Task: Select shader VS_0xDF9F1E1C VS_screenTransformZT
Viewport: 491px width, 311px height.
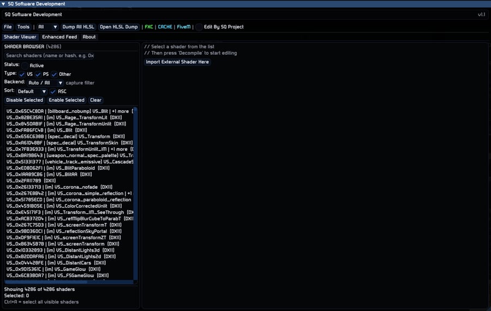Action: [69, 237]
